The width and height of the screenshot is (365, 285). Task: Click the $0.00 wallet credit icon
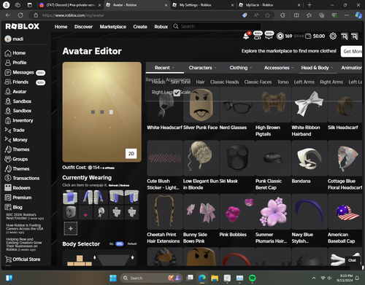[308, 36]
